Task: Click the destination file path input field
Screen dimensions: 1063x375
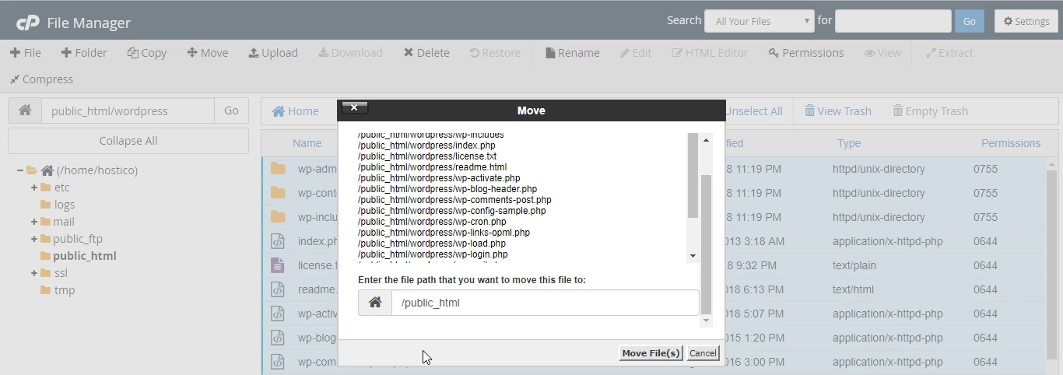Action: 545,303
